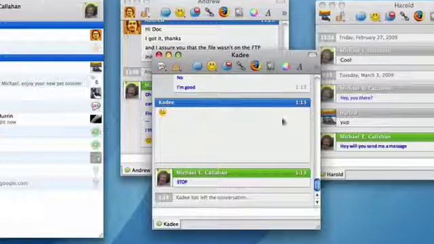Click 'Cool' message in Harold window

pos(346,60)
